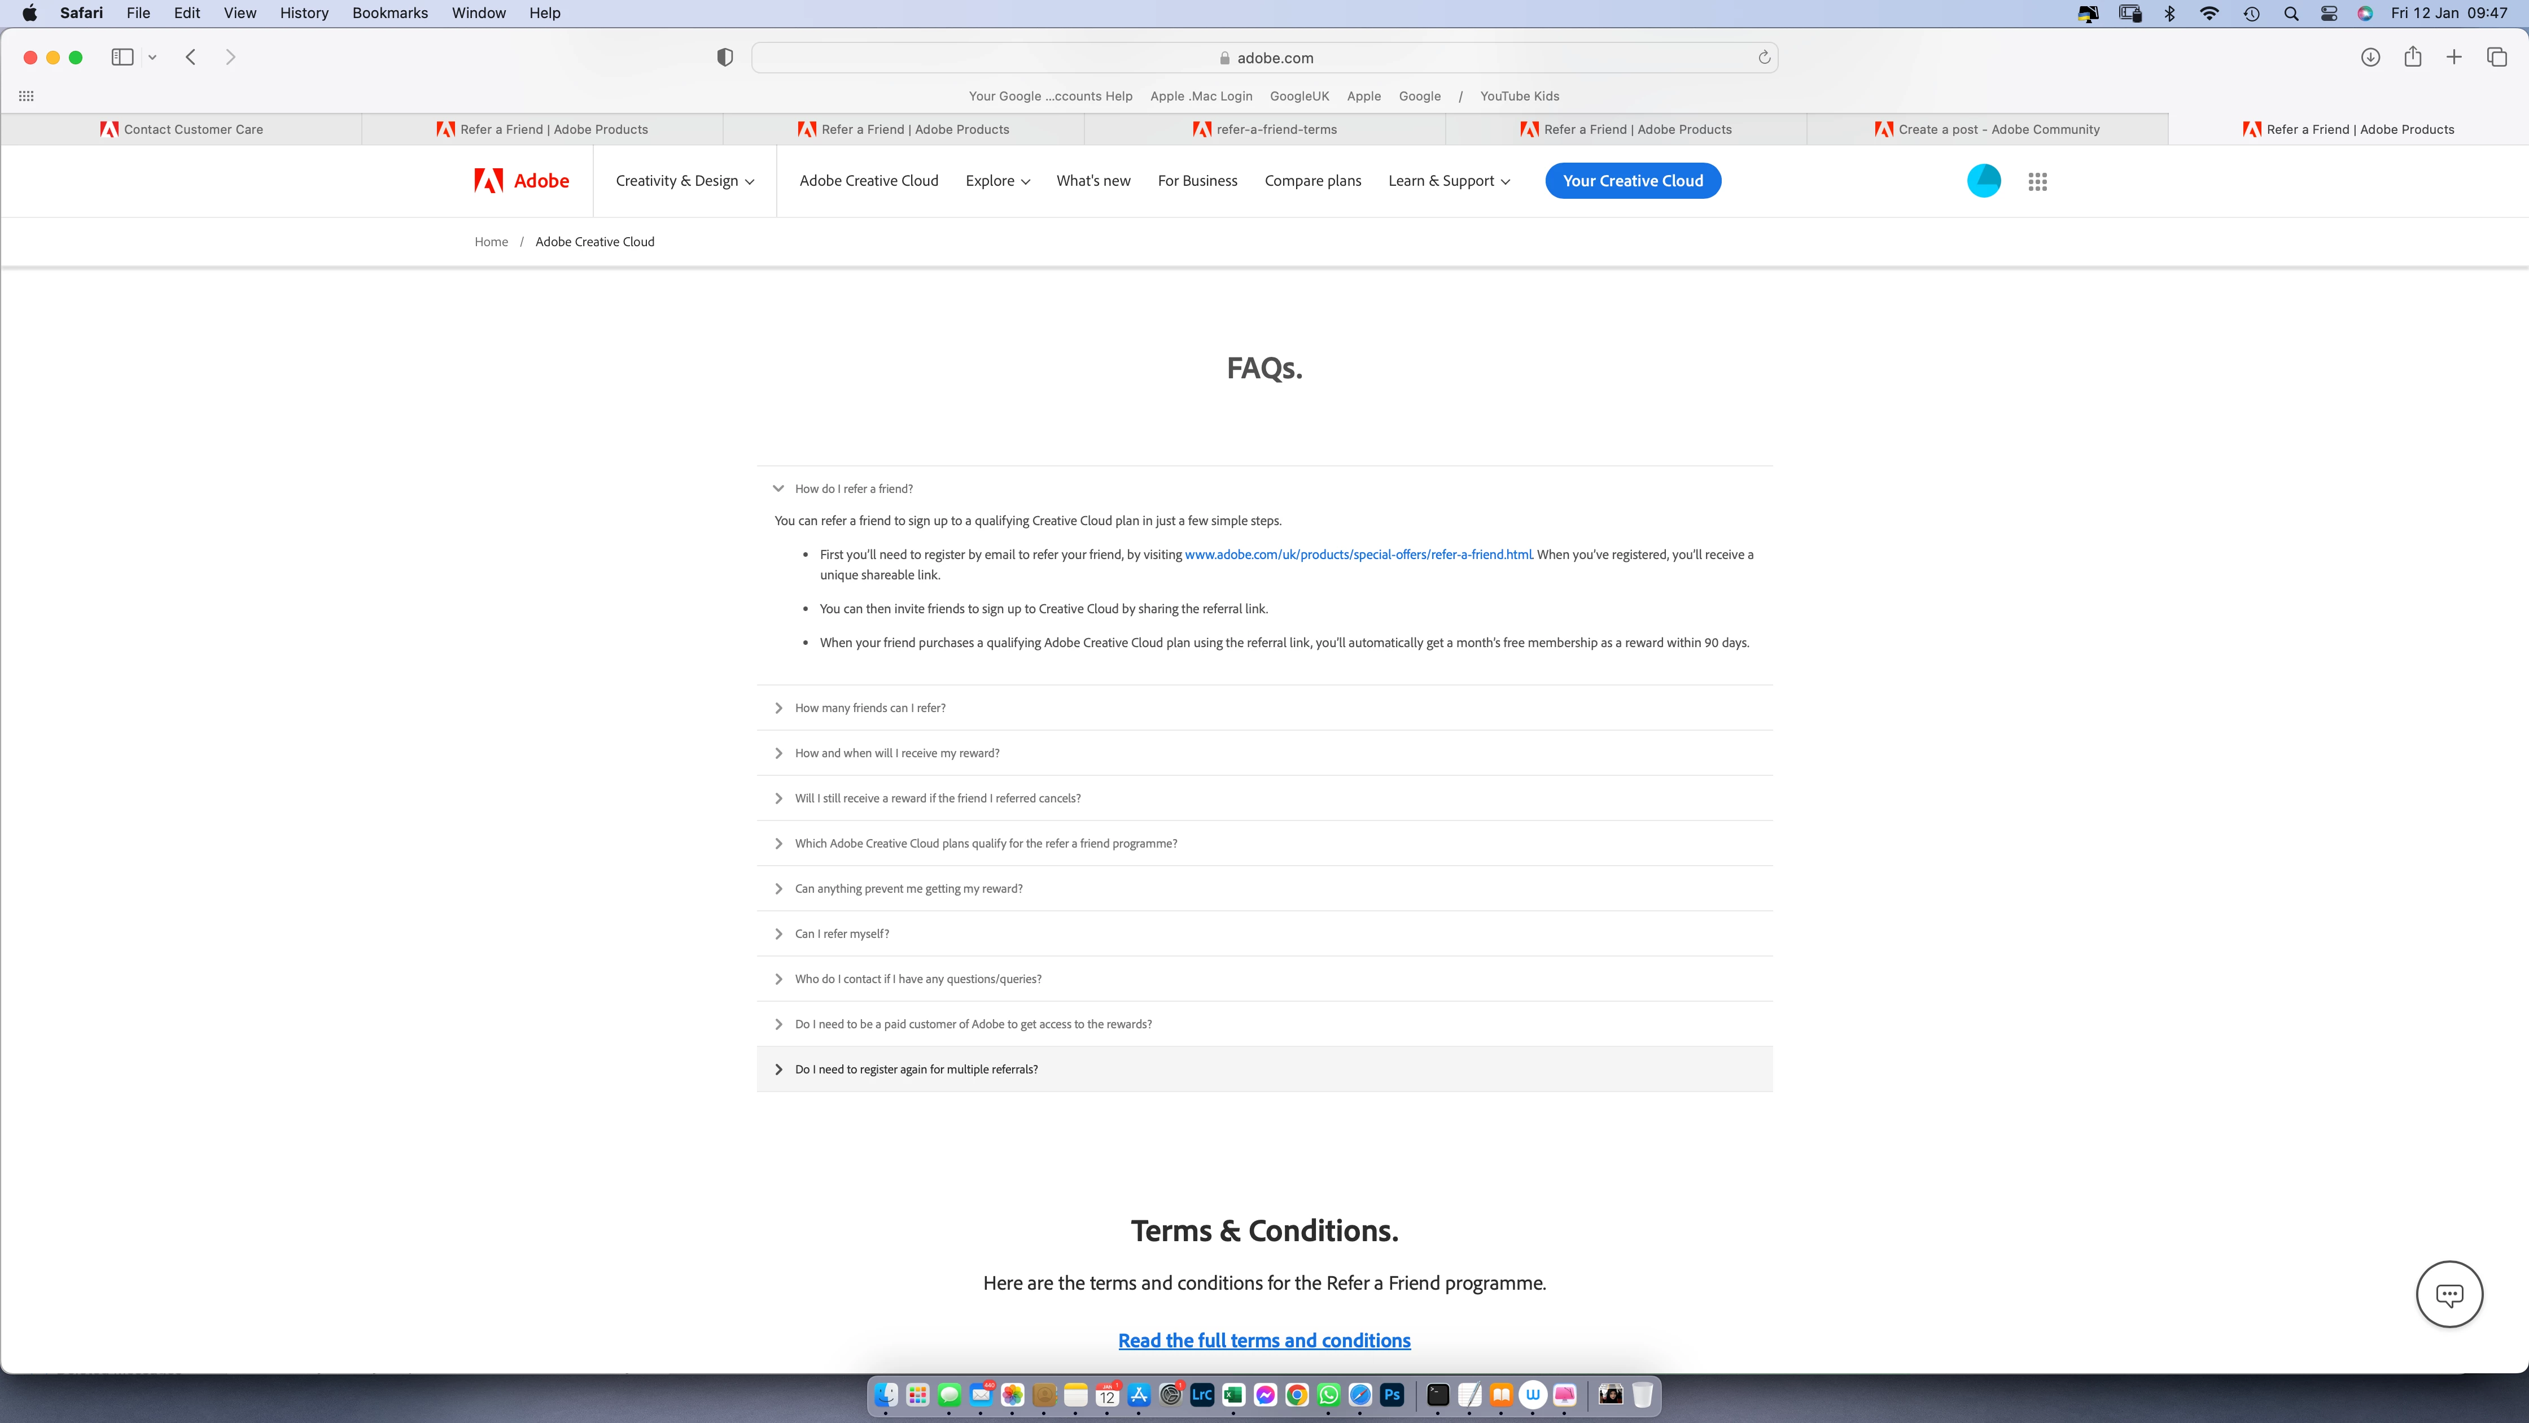2529x1423 pixels.
Task: Open the chat support bubble
Action: click(2448, 1294)
